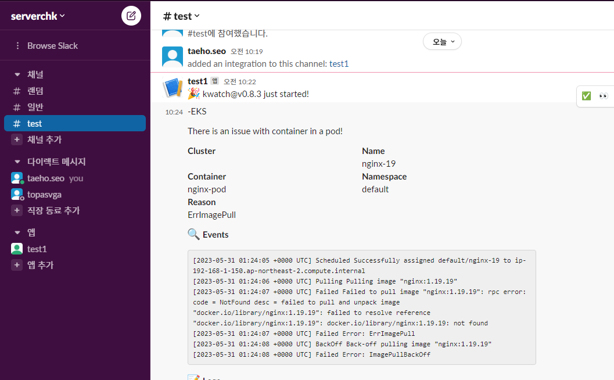Click the nginx-19 name value
This screenshot has width=614, height=380.
coord(379,164)
